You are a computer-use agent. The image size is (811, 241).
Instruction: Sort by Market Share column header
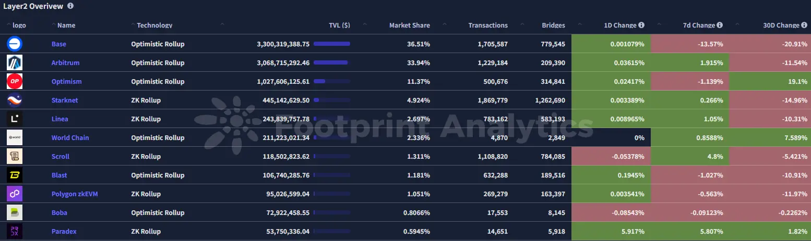click(x=409, y=25)
